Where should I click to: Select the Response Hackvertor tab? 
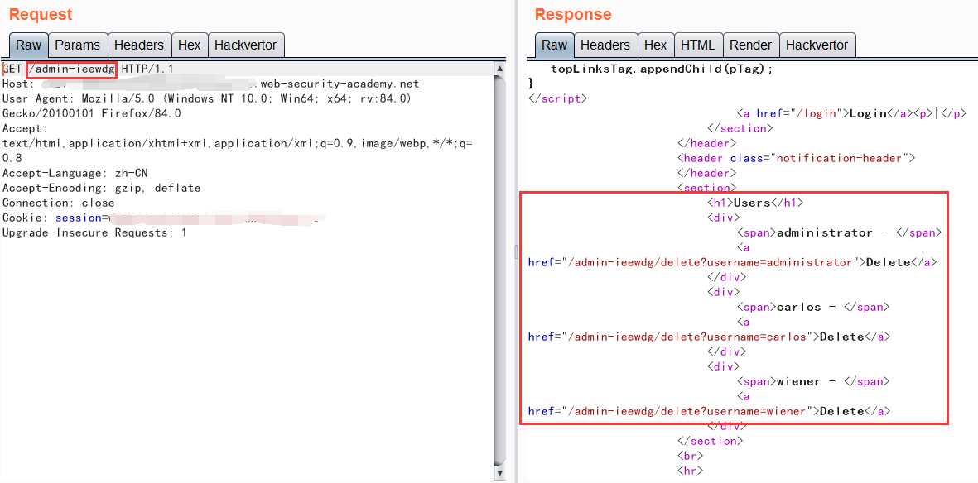point(817,45)
